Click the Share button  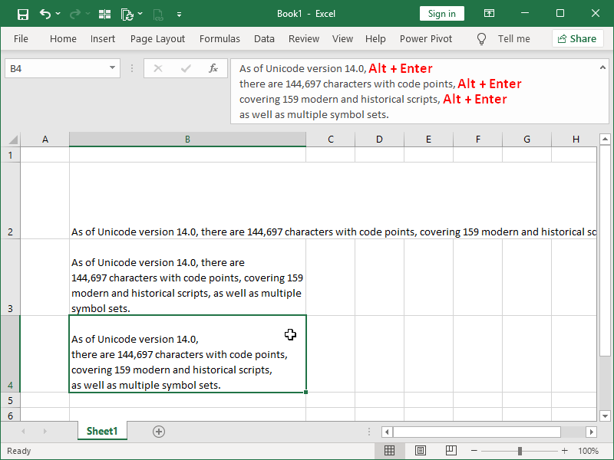(577, 38)
